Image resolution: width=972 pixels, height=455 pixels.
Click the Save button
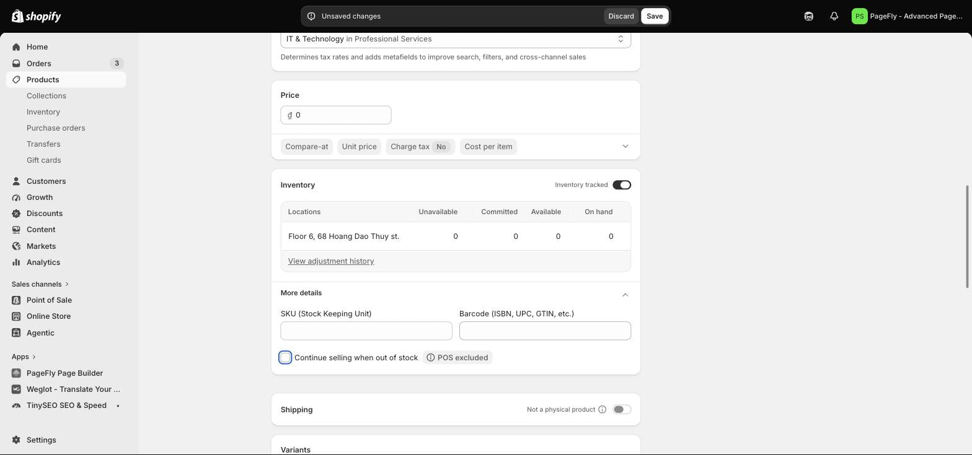(x=655, y=16)
